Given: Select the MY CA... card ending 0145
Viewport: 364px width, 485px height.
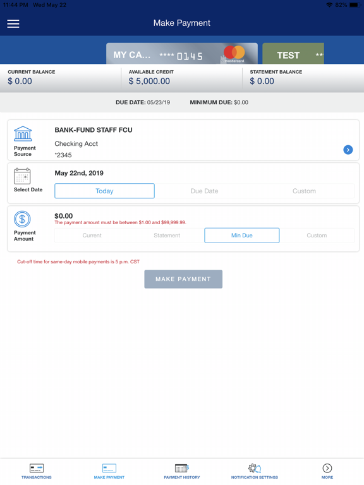Looking at the screenshot, I should pos(182,54).
